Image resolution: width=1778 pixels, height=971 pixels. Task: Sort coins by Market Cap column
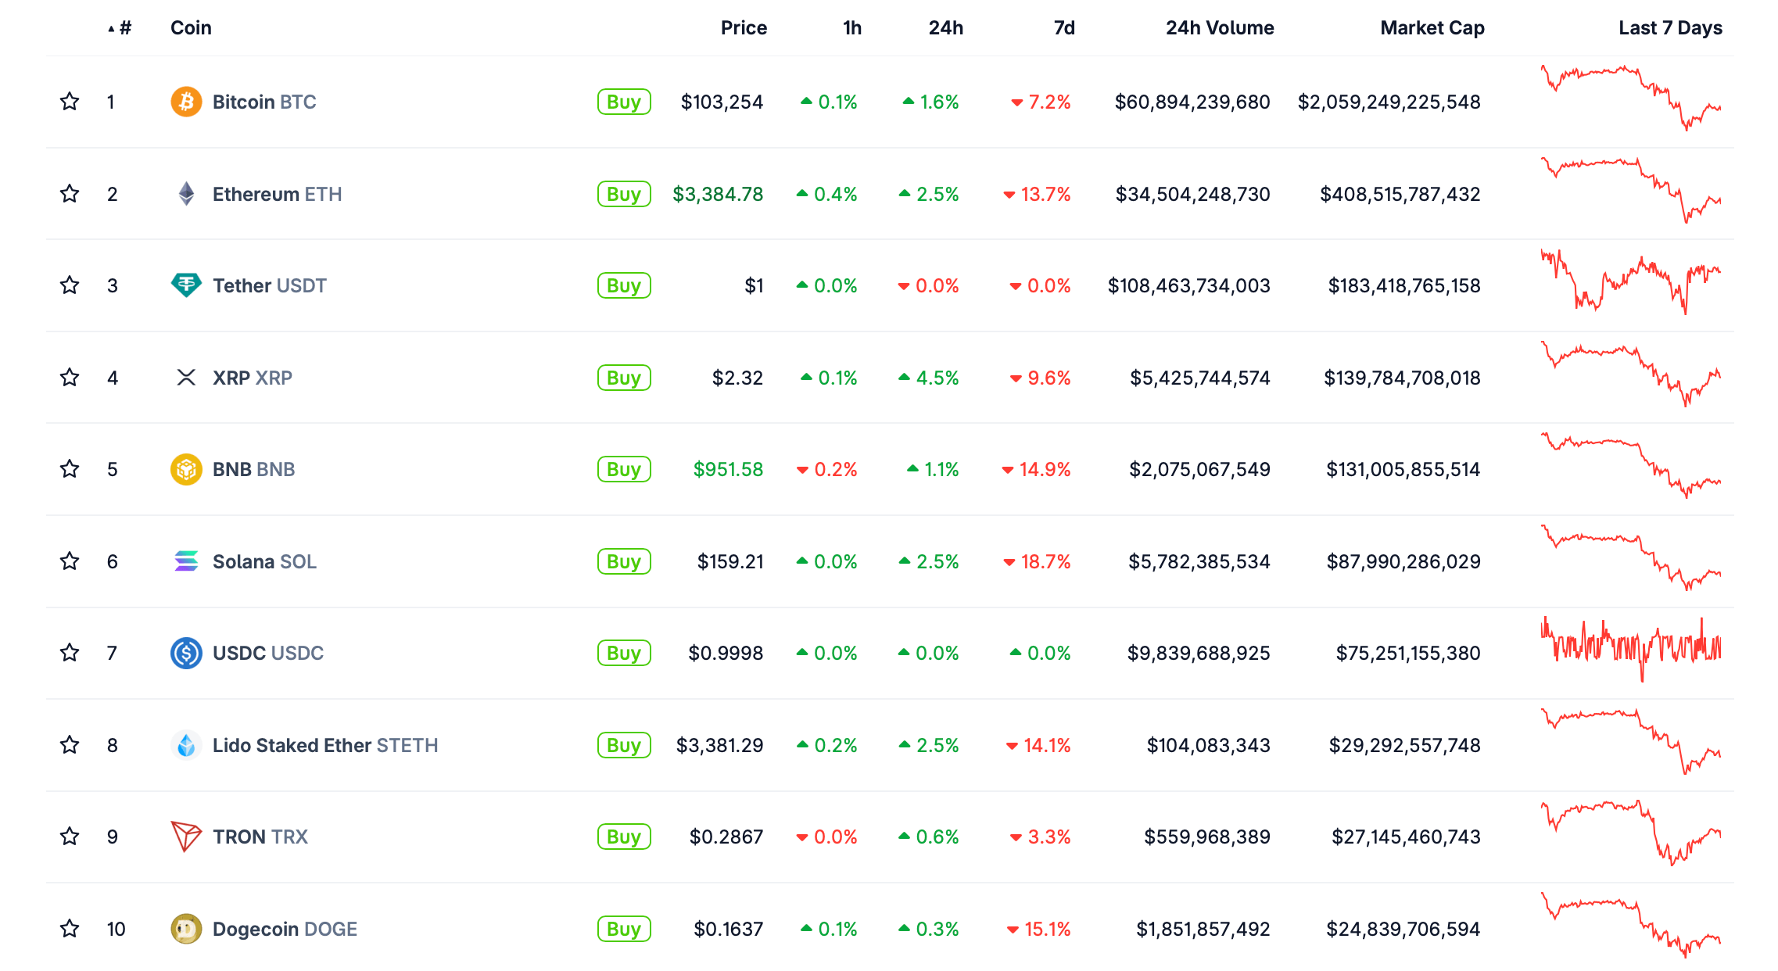click(x=1432, y=28)
